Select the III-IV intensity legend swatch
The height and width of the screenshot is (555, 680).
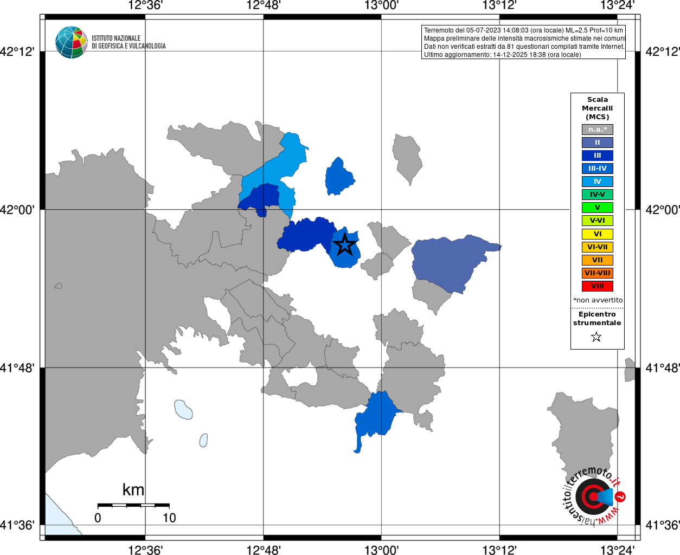click(x=598, y=169)
